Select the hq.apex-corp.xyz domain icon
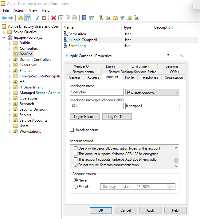Screen dimensions: 200x219 (10, 37)
